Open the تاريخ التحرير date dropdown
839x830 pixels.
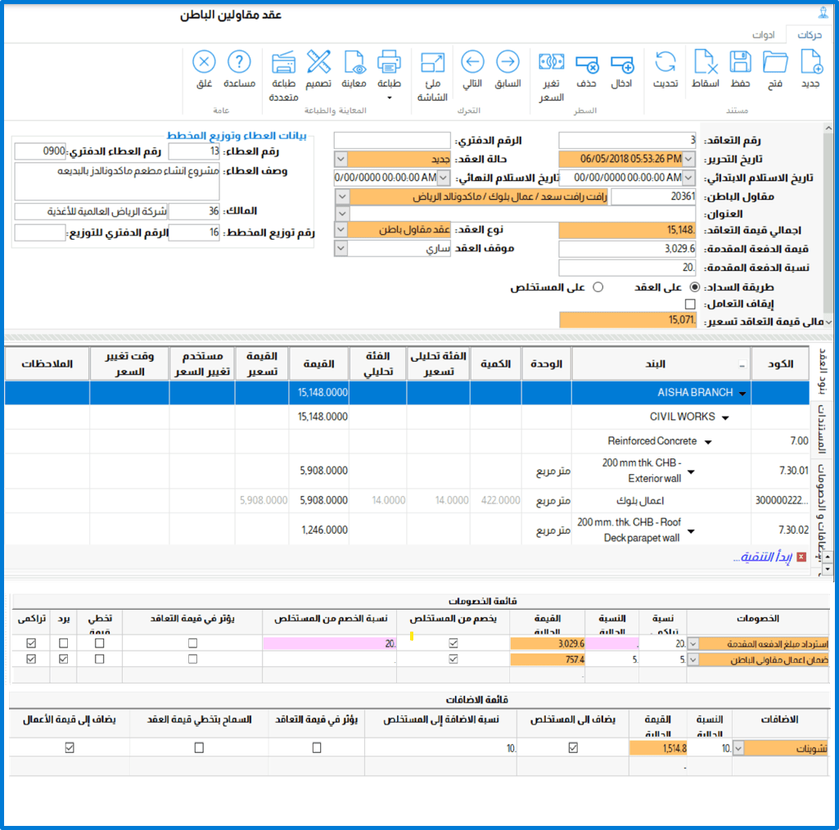[x=689, y=159]
